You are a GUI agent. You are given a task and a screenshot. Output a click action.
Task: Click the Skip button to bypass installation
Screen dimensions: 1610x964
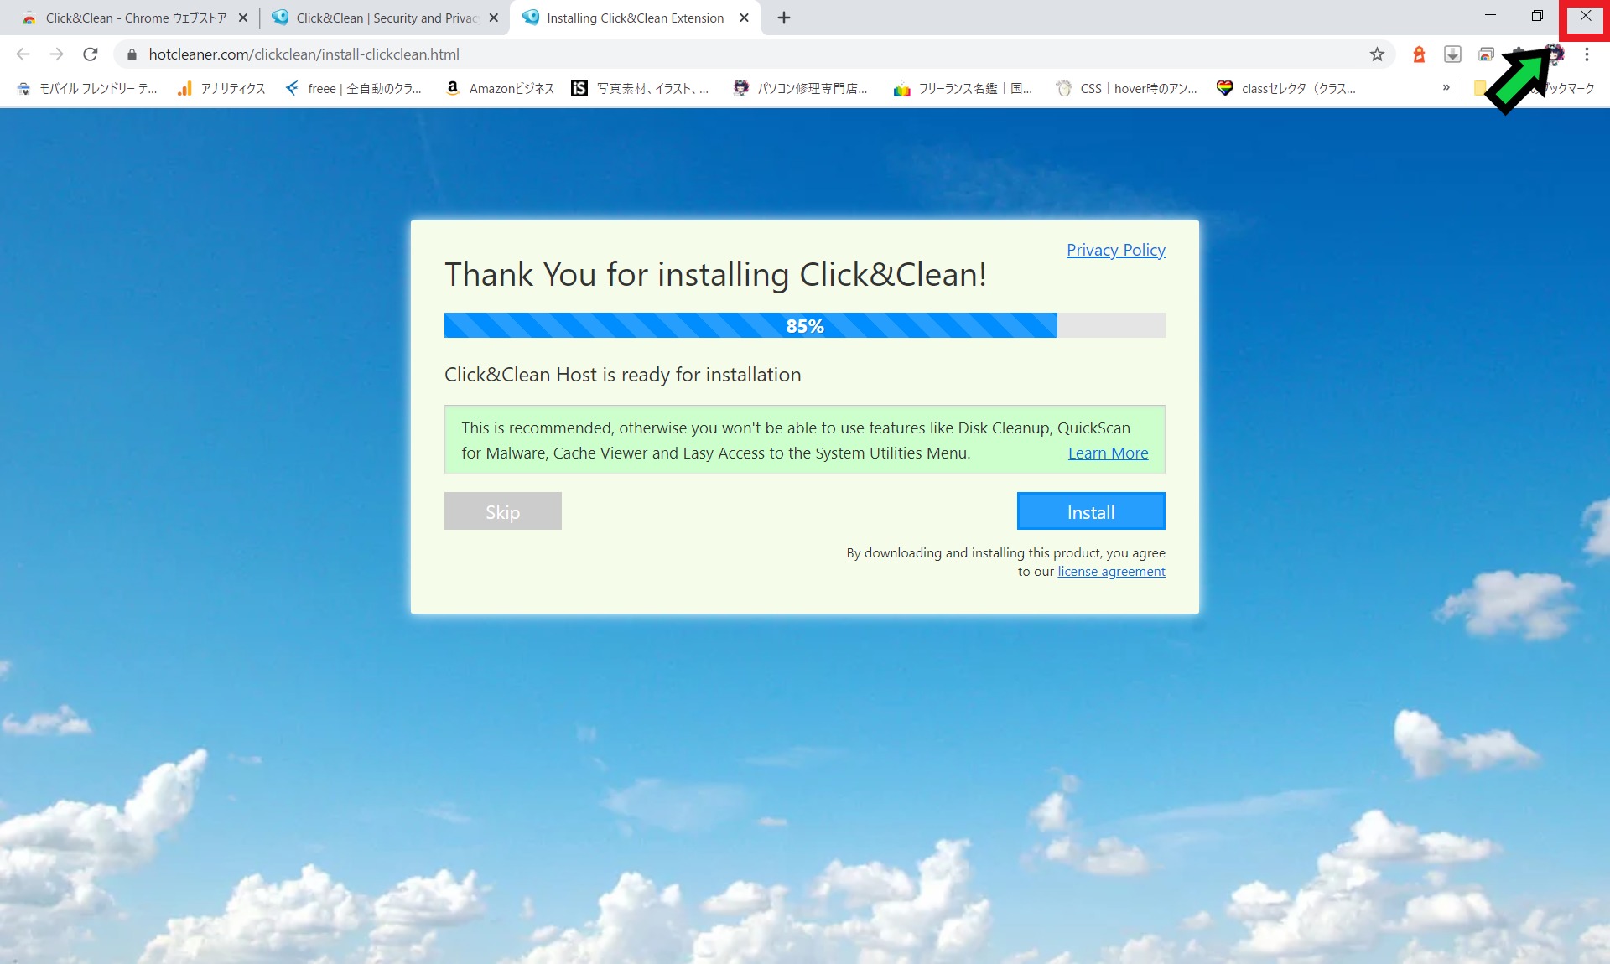click(x=502, y=511)
